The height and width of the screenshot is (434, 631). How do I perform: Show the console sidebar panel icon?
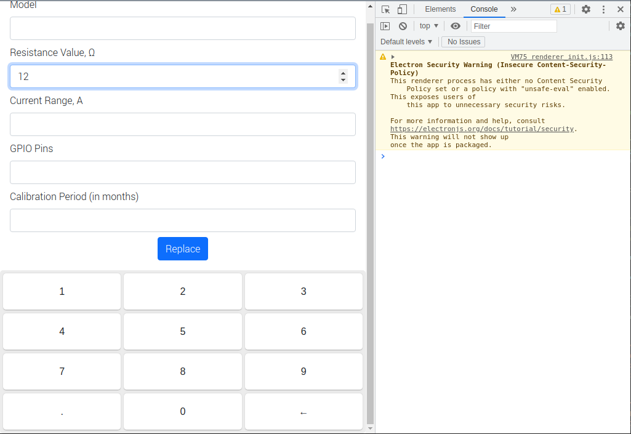[385, 25]
